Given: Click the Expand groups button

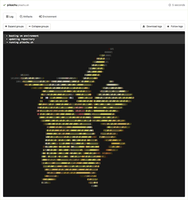Looking at the screenshot, I should (x=14, y=26).
